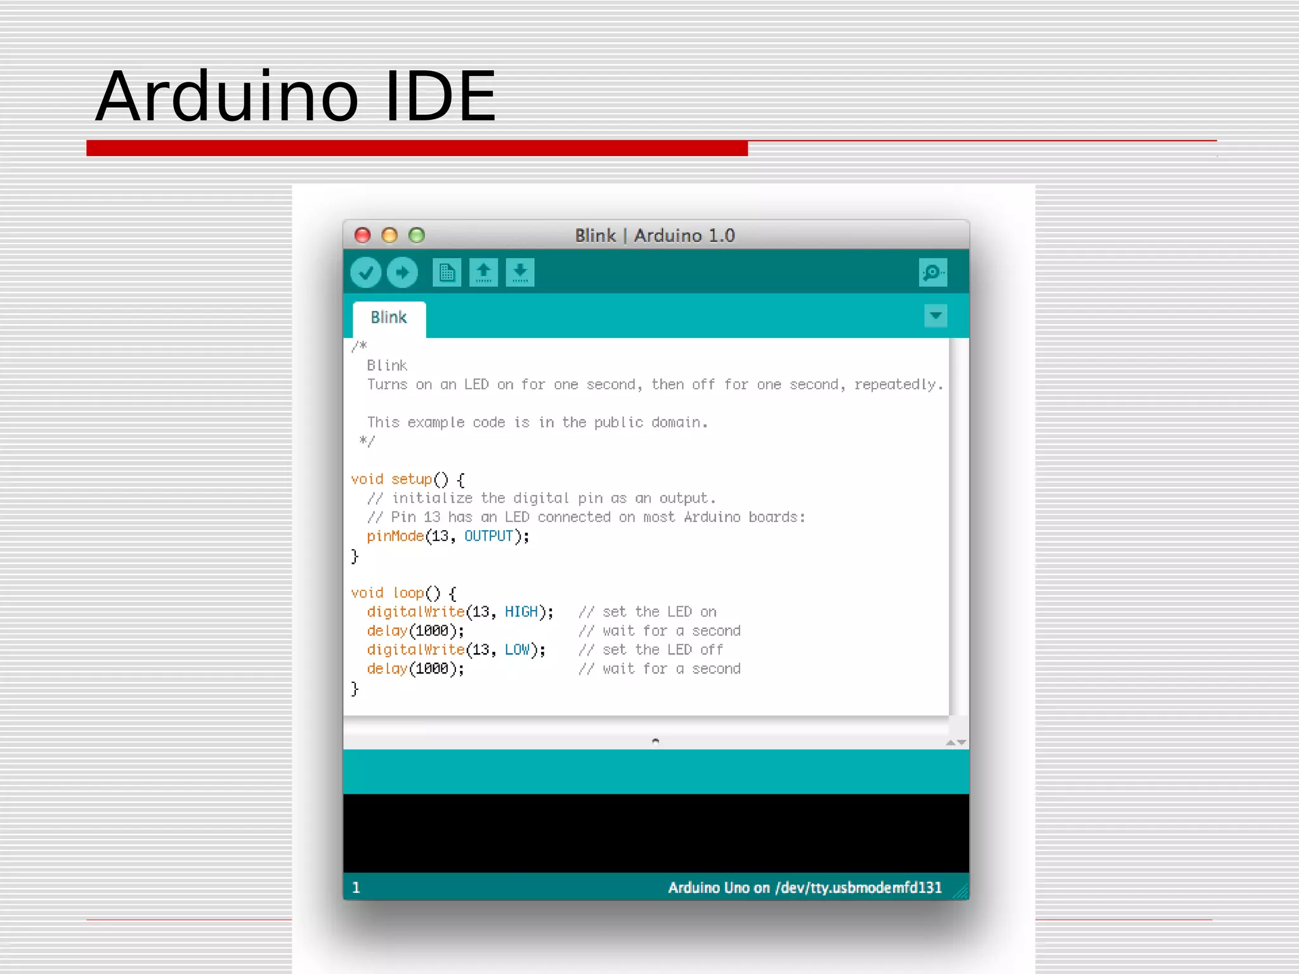This screenshot has height=974, width=1299.
Task: Select the Blink sketch tab
Action: 389,318
